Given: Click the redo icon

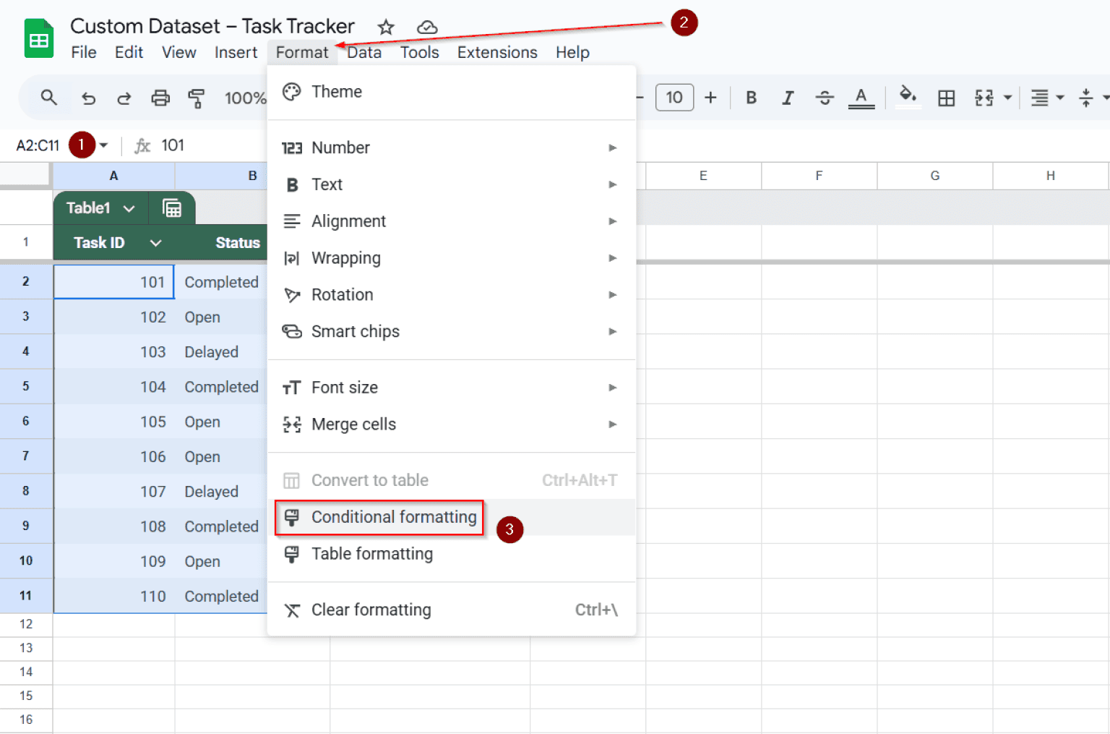Looking at the screenshot, I should pos(124,98).
